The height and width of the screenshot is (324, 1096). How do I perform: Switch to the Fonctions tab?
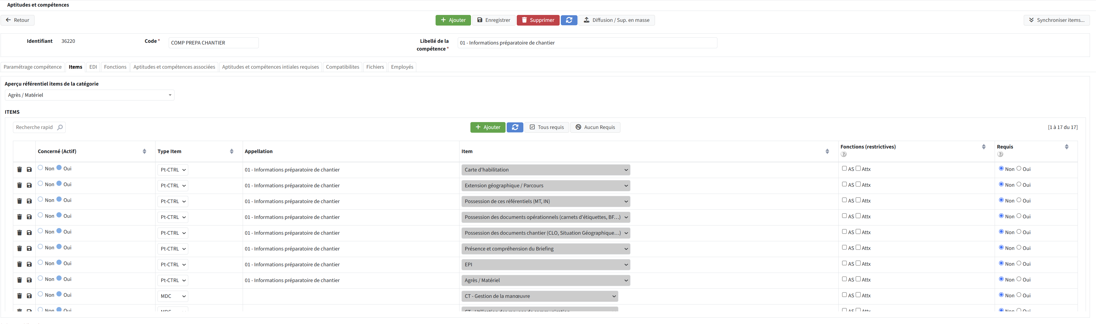pos(115,67)
